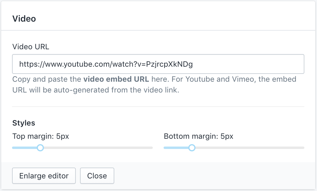The width and height of the screenshot is (317, 191).
Task: Close the Video editor panel
Action: [x=97, y=176]
